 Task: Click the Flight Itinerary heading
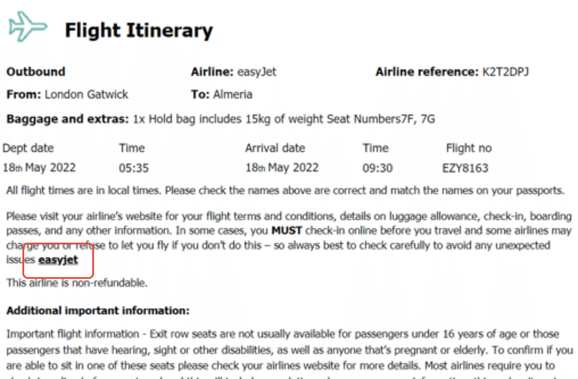coord(139,30)
